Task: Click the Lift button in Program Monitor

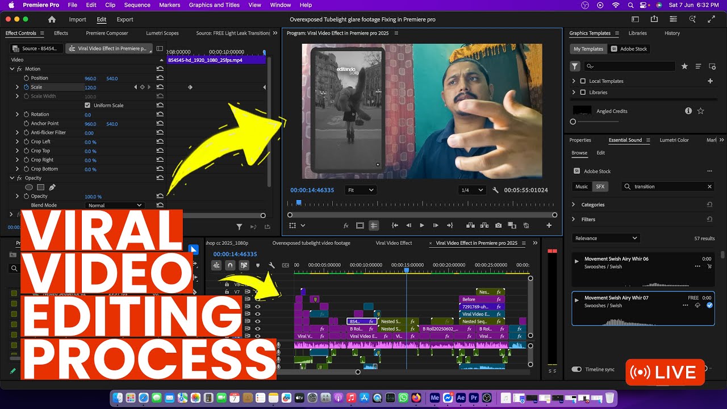Action: tap(470, 226)
